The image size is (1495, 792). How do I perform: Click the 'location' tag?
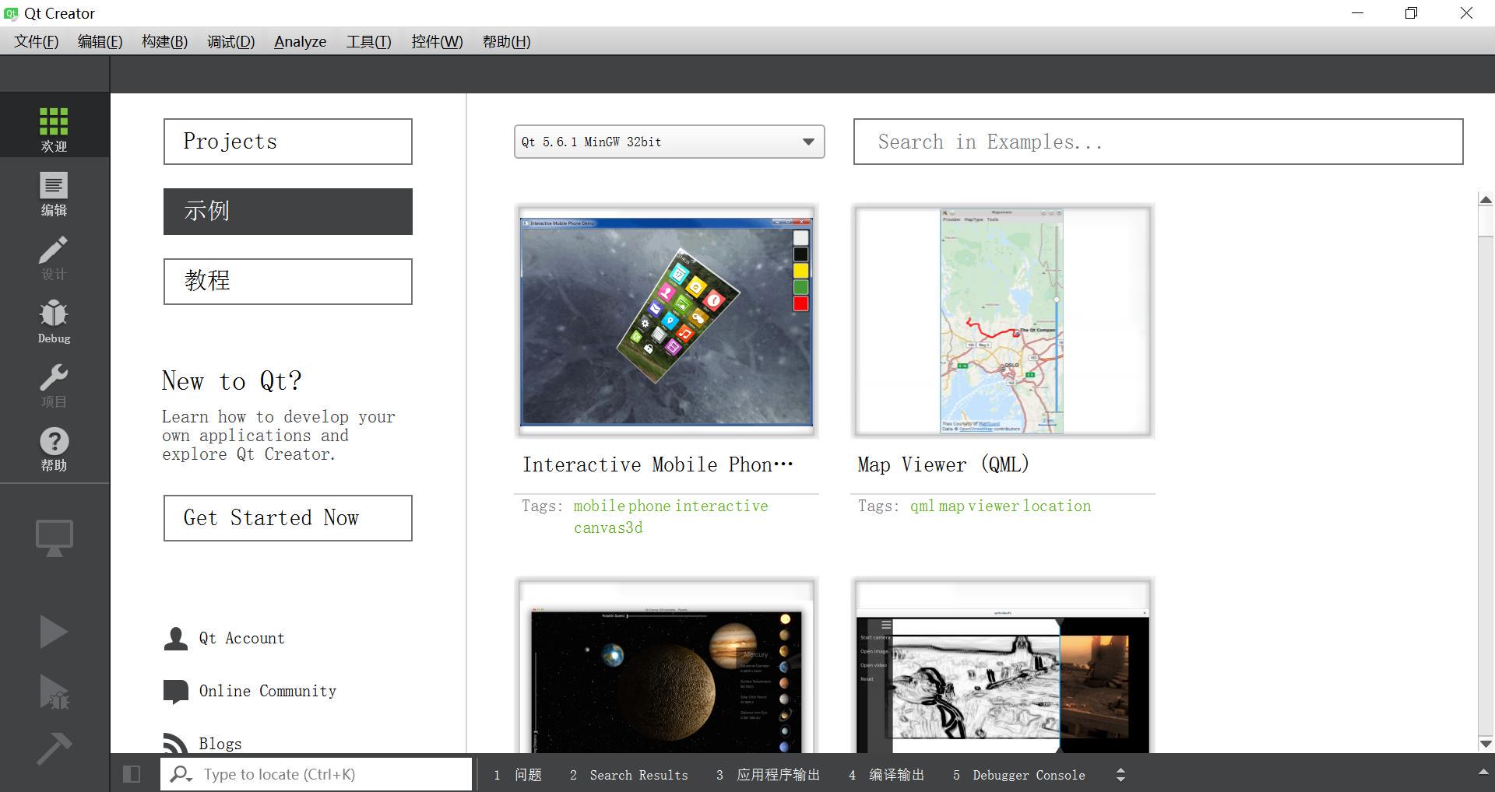pos(1057,506)
